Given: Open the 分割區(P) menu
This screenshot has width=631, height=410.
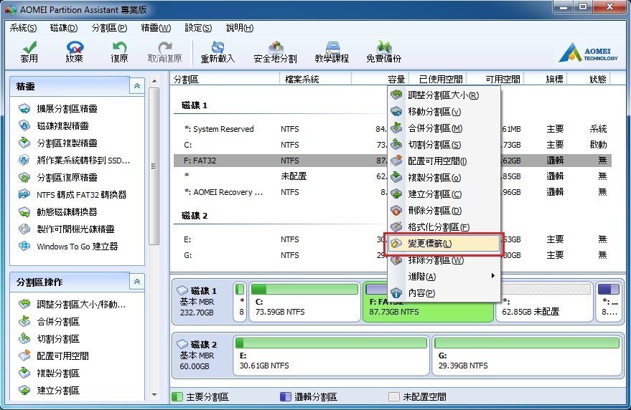Looking at the screenshot, I should click(x=109, y=28).
